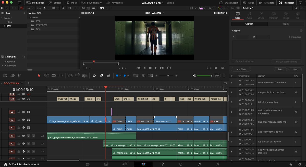Open Project Manager home icon

coord(291,164)
